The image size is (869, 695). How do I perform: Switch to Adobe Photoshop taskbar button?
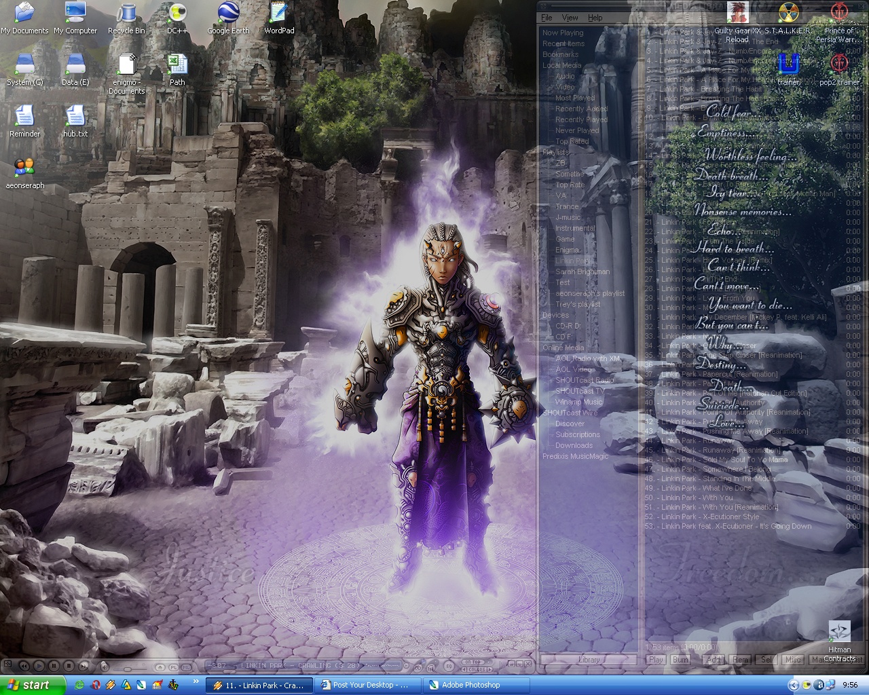coord(477,685)
